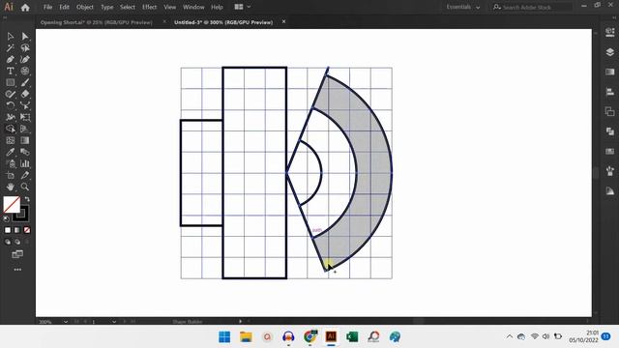Select the Polar Grid tool
This screenshot has width=619, height=348.
25,71
